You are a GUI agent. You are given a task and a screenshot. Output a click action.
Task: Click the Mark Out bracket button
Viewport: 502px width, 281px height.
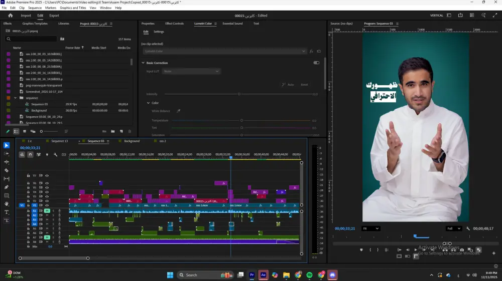coord(378,250)
